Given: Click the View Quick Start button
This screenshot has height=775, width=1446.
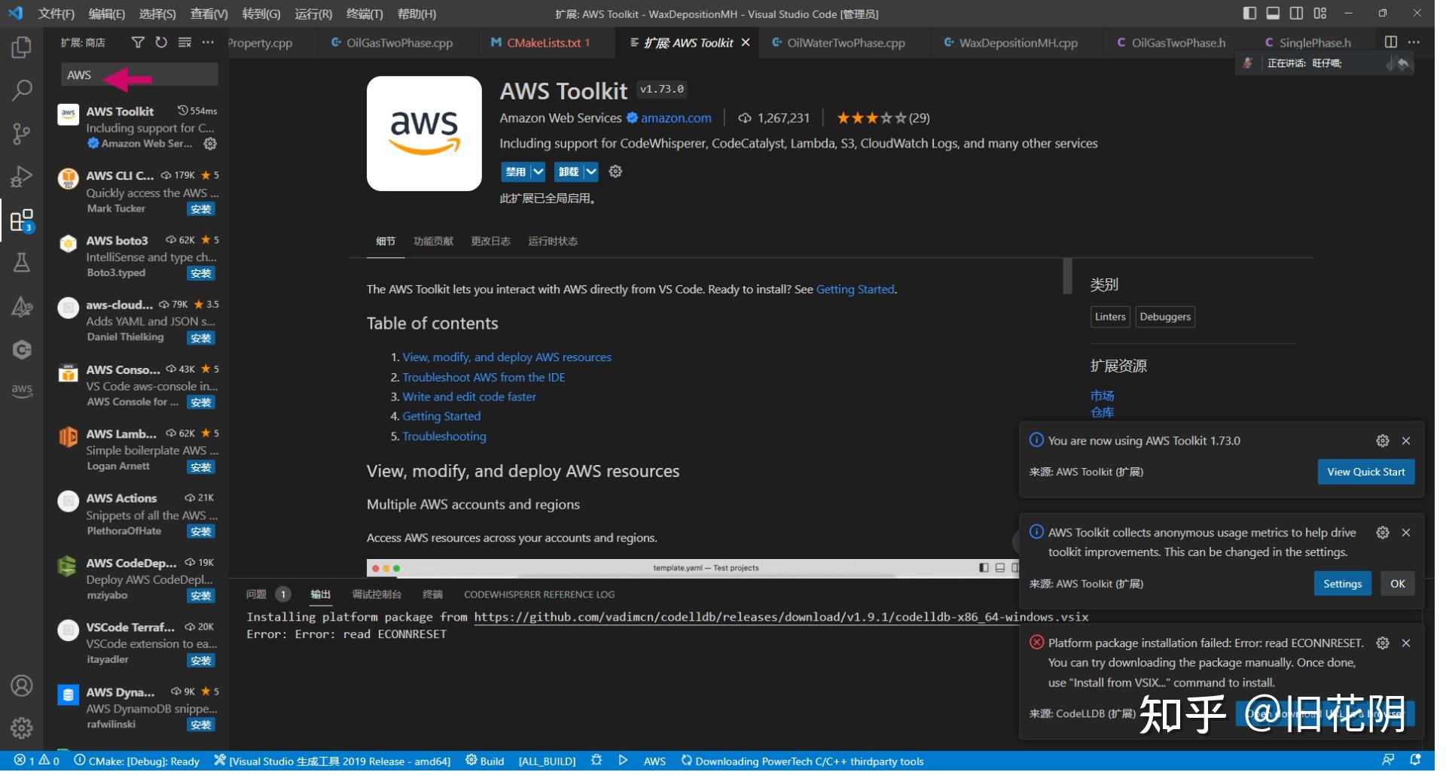Looking at the screenshot, I should point(1365,471).
